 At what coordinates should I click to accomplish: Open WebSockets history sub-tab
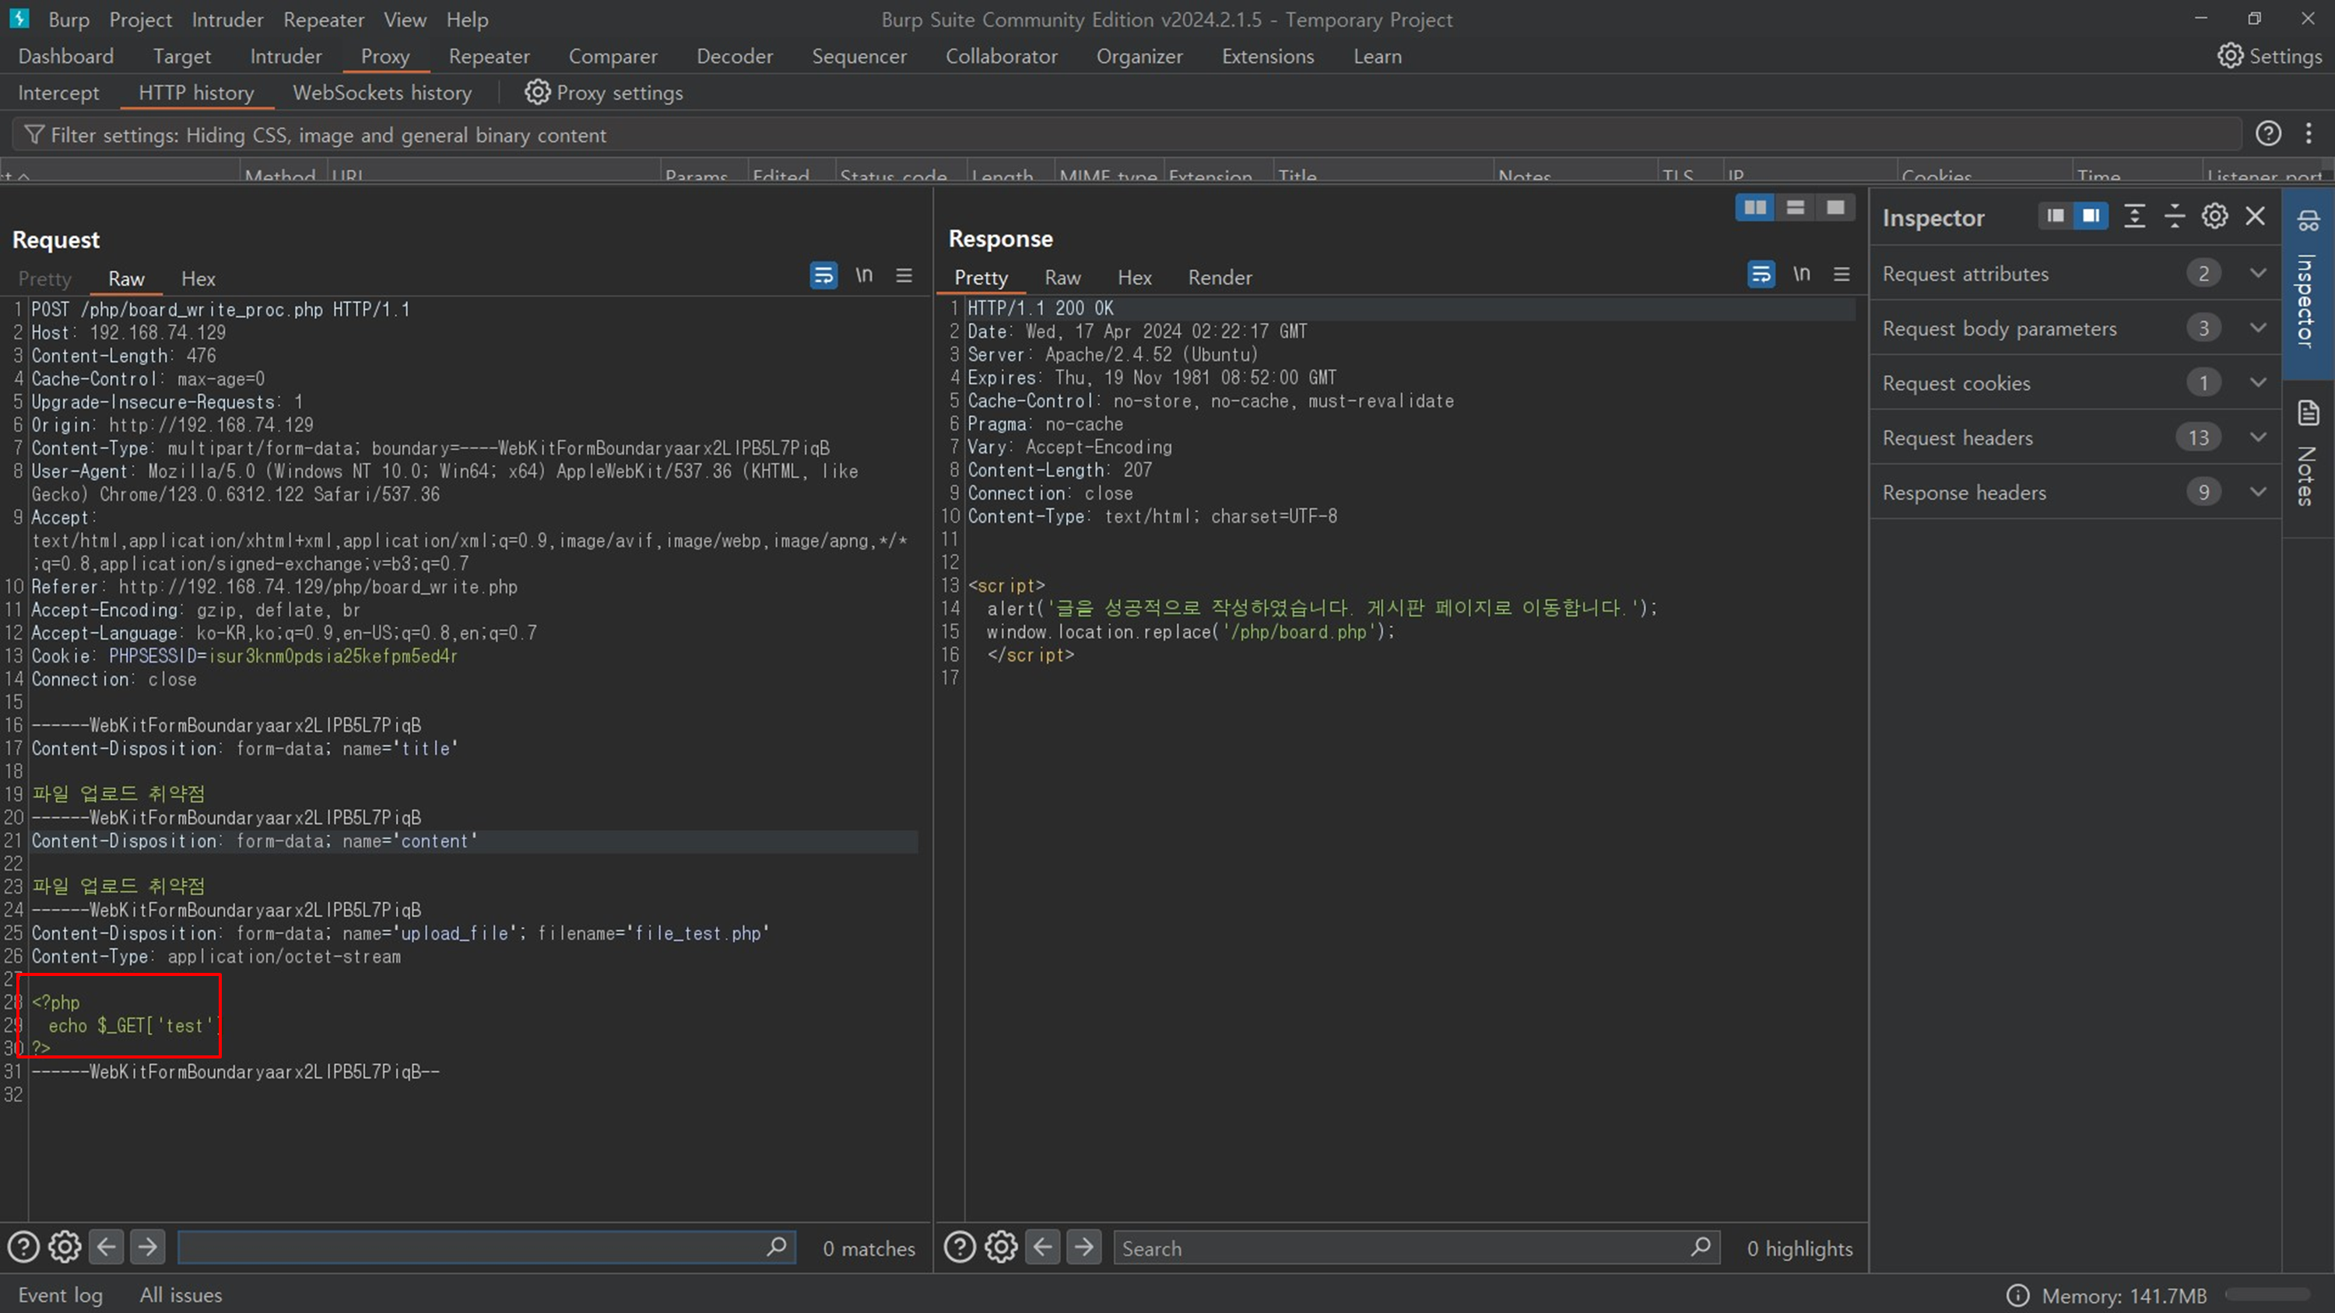click(381, 93)
